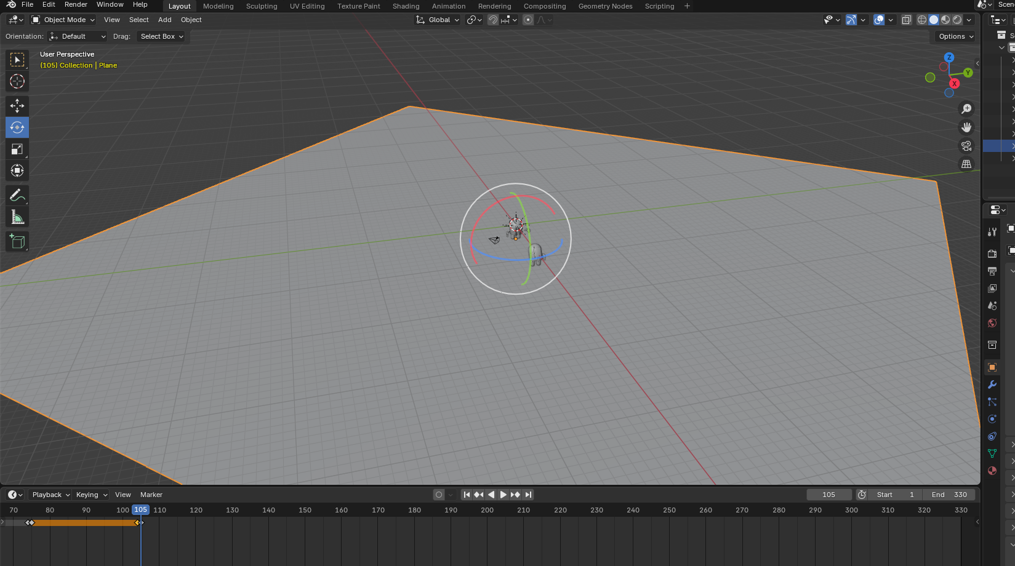Click the current frame field showing 105
The height and width of the screenshot is (566, 1015).
828,495
